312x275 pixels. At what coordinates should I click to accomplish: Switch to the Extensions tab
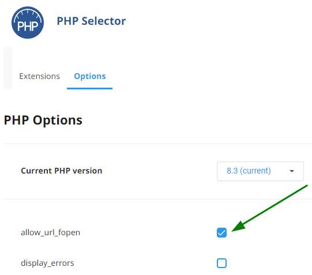[x=39, y=76]
